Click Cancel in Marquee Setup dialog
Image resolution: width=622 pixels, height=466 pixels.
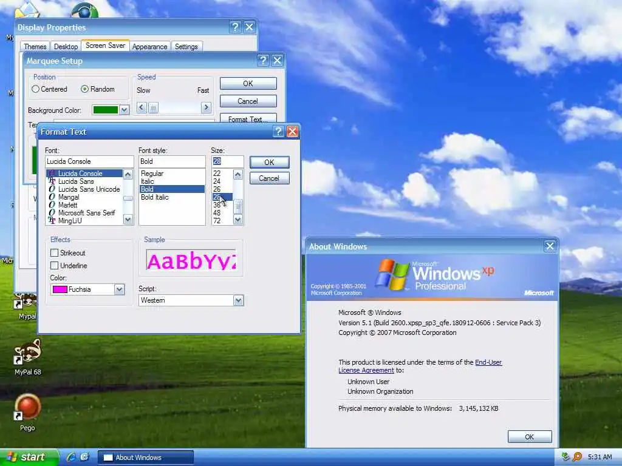coord(248,101)
